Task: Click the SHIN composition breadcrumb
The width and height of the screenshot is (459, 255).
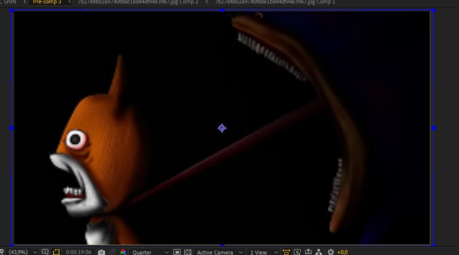Action: point(8,2)
